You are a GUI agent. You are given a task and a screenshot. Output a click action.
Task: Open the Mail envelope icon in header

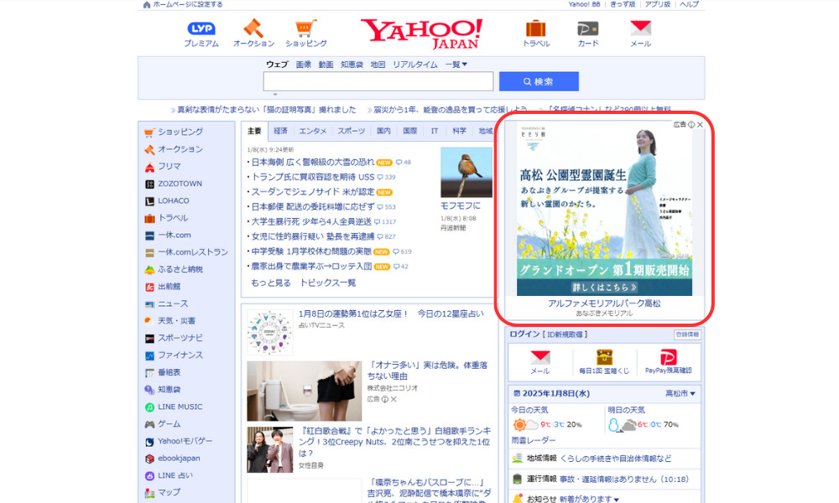tap(640, 29)
